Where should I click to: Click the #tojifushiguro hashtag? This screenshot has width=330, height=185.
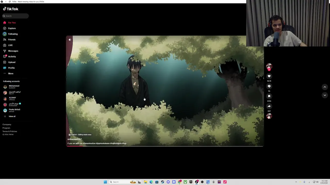pyautogui.click(x=116, y=143)
